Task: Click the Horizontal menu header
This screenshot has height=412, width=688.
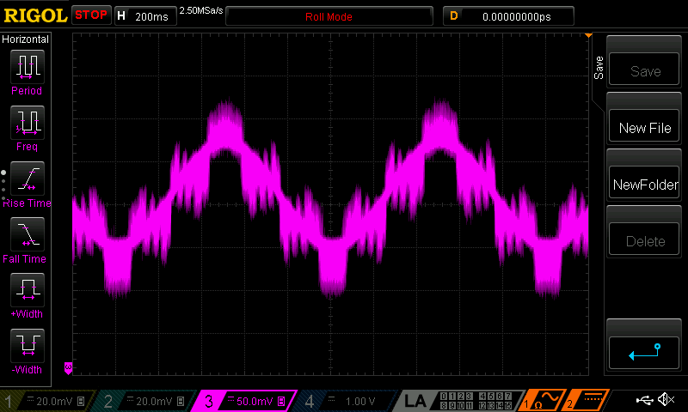Action: tap(26, 39)
